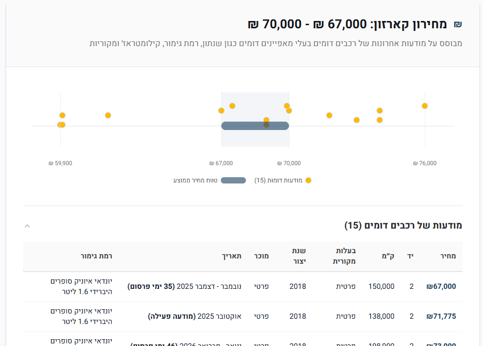Click the 138,000 km cell
Screen dimensions: 483x346
pyautogui.click(x=381, y=316)
